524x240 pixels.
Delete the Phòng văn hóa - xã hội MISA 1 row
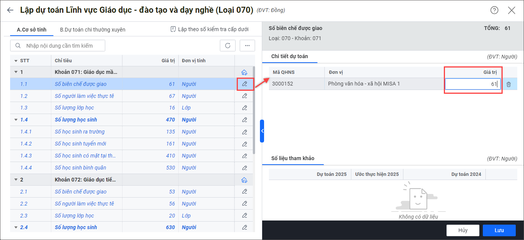[x=509, y=84]
